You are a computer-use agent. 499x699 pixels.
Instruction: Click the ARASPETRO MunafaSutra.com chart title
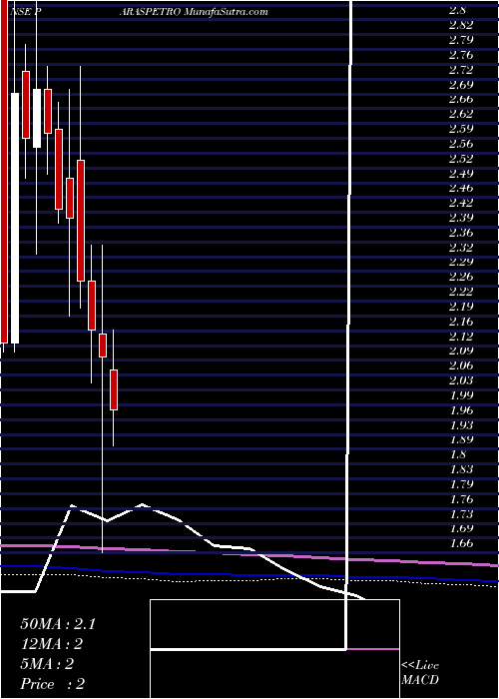coord(194,12)
